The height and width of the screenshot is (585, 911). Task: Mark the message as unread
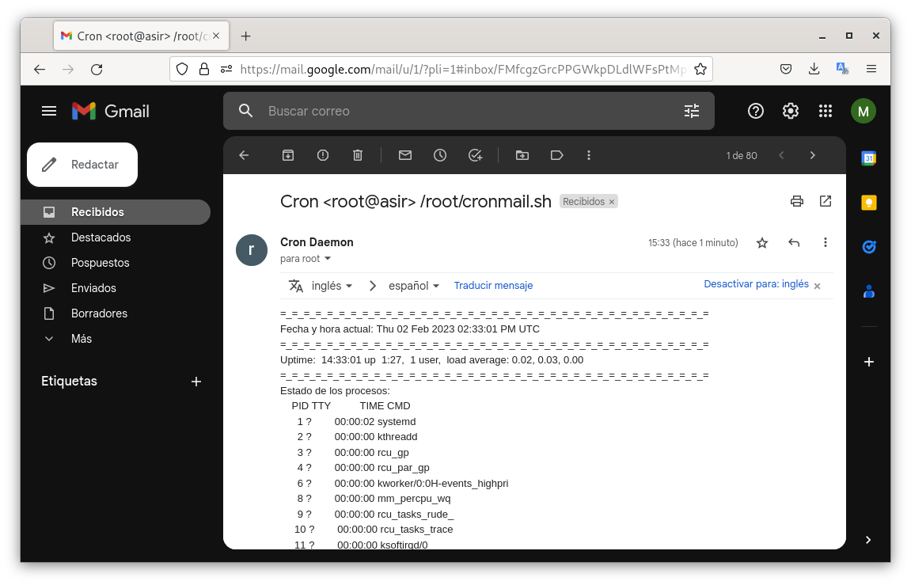(405, 155)
